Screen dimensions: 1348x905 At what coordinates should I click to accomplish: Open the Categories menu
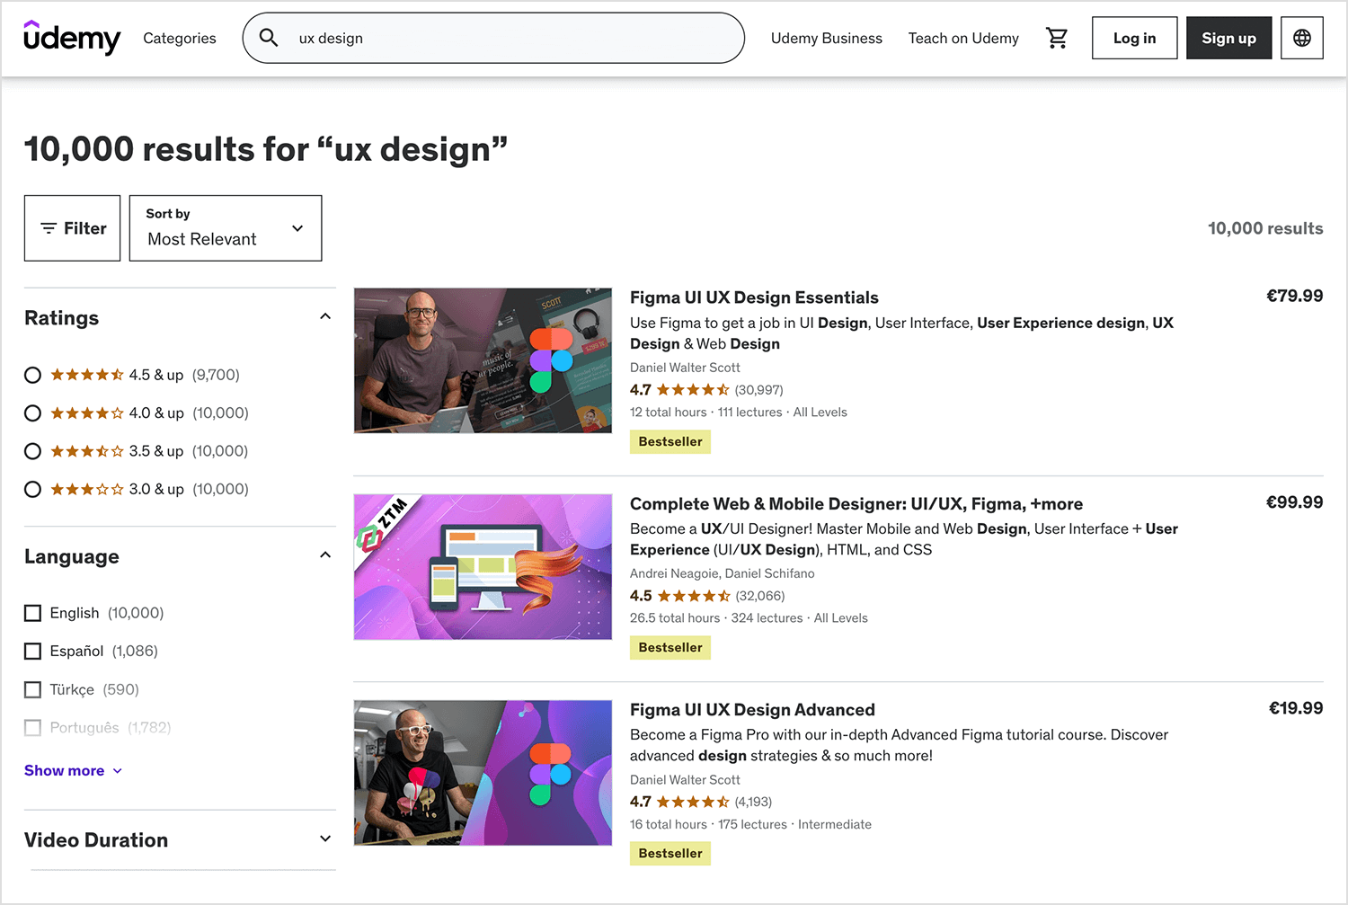(x=179, y=38)
